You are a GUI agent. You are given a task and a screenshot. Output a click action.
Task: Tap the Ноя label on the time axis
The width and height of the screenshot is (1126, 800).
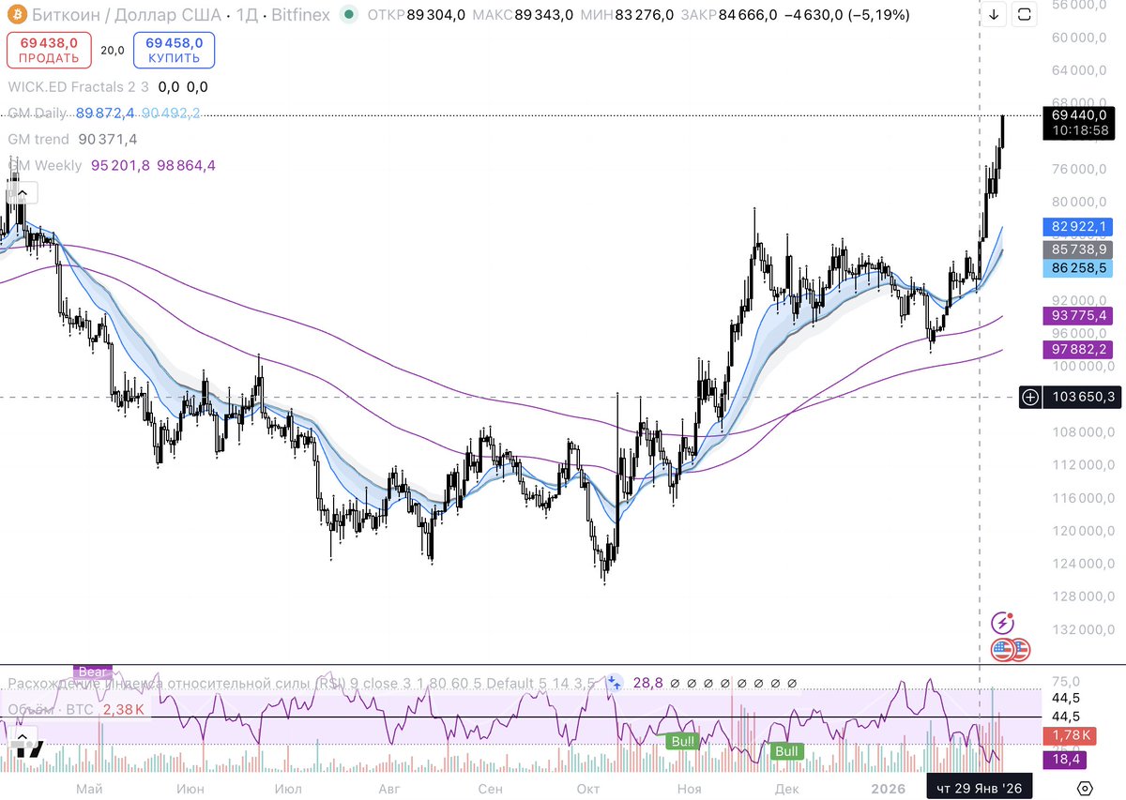tap(689, 789)
